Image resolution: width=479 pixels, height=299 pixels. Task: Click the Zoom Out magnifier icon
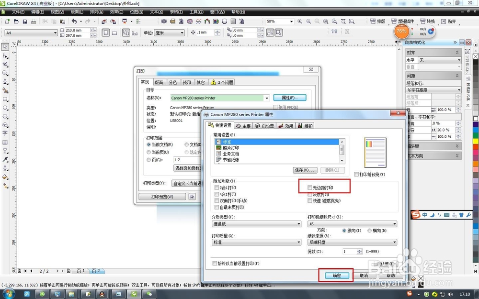(x=308, y=22)
